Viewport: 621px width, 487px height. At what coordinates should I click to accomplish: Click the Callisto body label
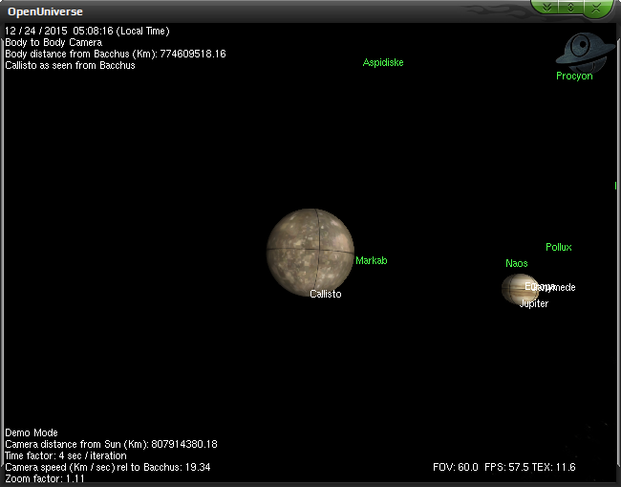point(326,294)
